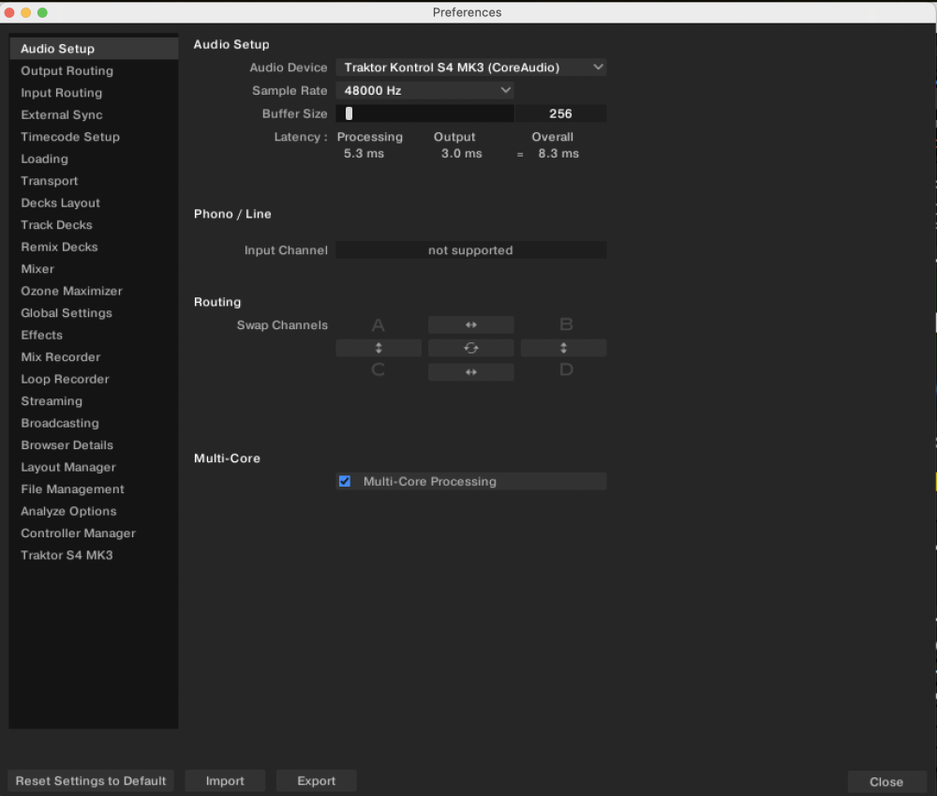Open Ozone Maximizer settings
Image resolution: width=937 pixels, height=796 pixels.
tap(94, 292)
